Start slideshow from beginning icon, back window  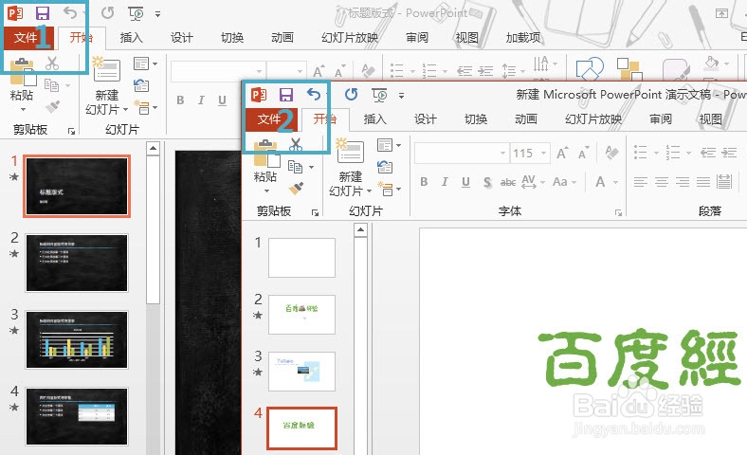tap(136, 14)
